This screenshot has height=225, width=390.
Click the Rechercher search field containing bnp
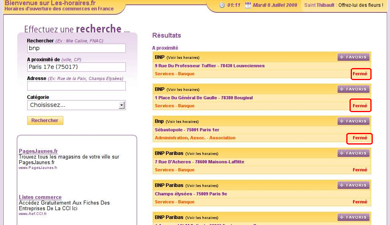pyautogui.click(x=77, y=48)
